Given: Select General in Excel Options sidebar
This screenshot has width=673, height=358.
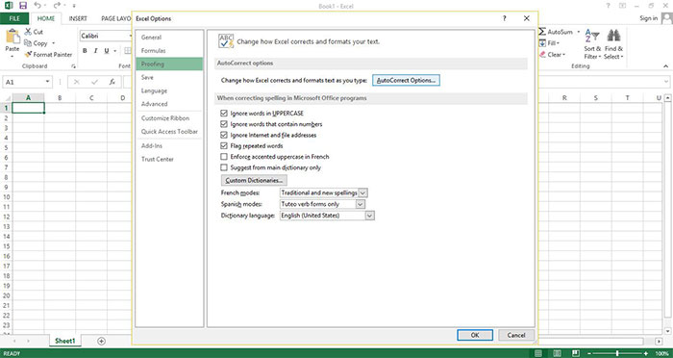Looking at the screenshot, I should [151, 38].
